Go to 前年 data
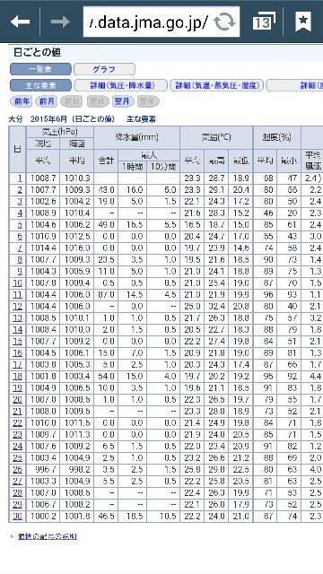This screenshot has height=574, width=323. point(22,101)
